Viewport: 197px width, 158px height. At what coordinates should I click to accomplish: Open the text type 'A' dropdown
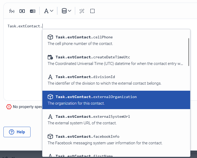(x=48, y=11)
